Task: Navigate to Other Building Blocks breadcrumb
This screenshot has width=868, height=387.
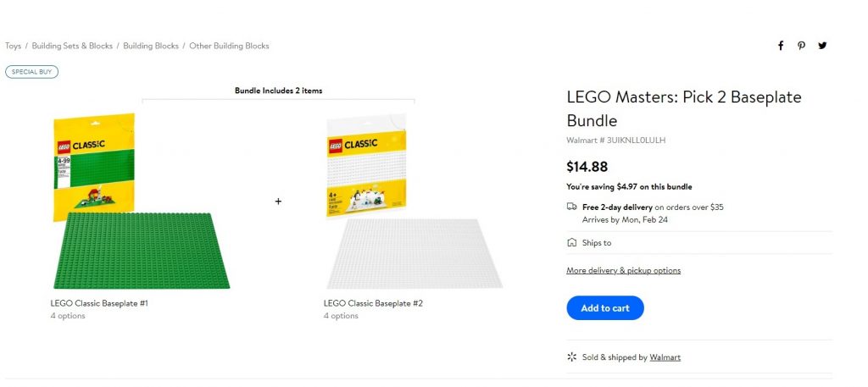Action: [x=229, y=46]
